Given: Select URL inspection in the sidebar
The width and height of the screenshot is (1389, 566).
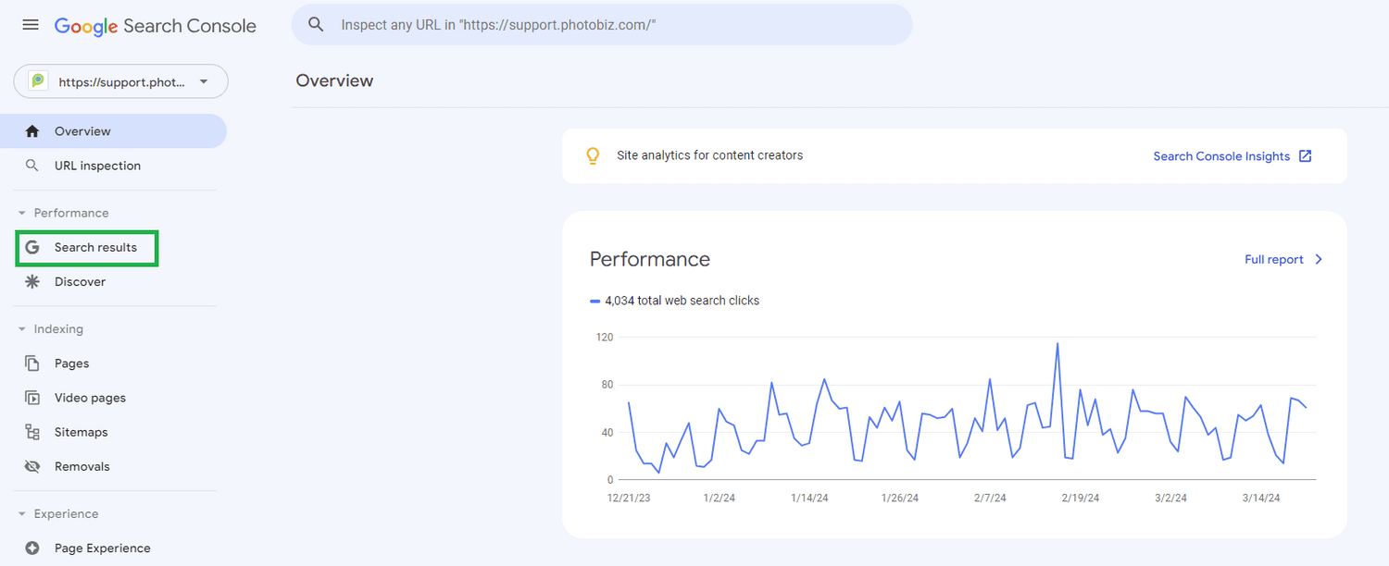Looking at the screenshot, I should (98, 165).
